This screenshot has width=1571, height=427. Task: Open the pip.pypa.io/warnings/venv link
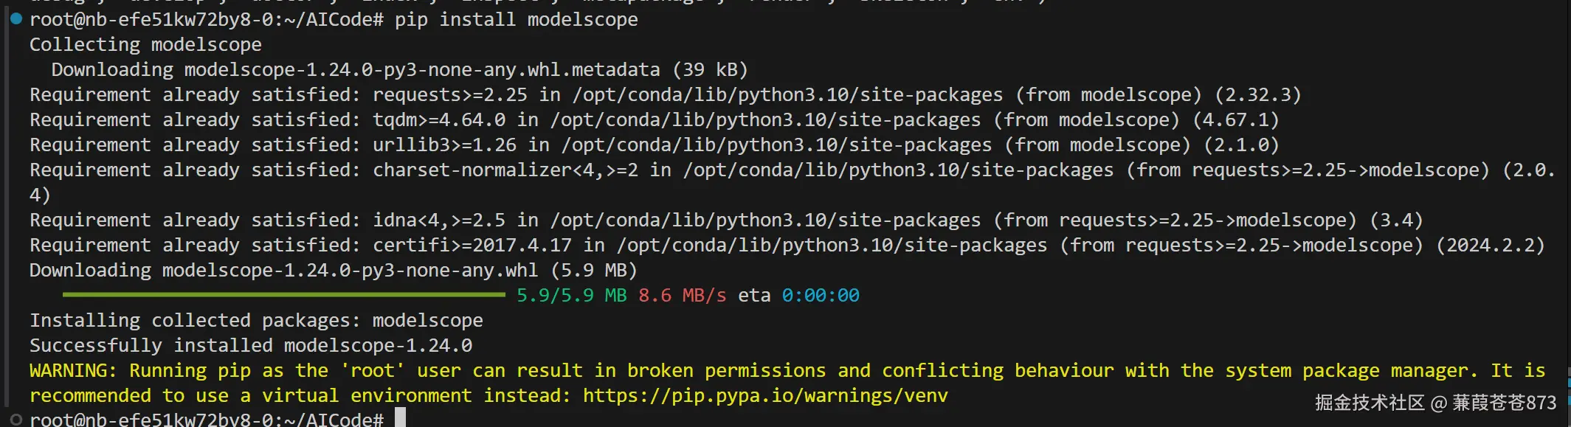[765, 396]
